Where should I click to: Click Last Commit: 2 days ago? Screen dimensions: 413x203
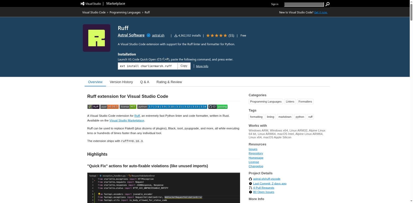click(270, 184)
